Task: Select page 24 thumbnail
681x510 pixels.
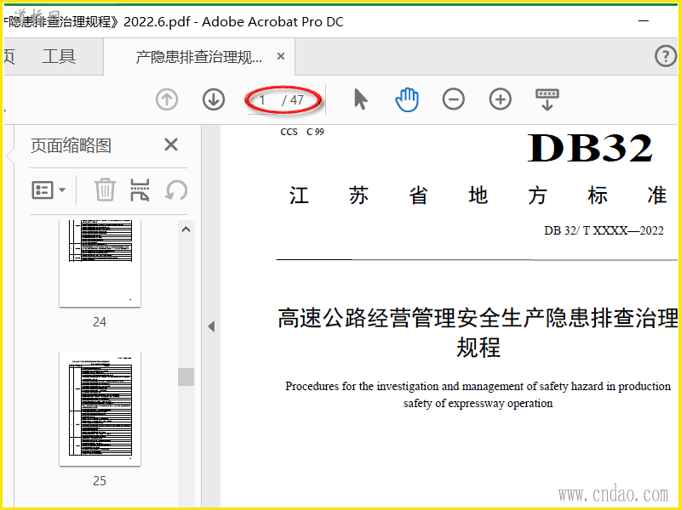Action: coord(100,263)
